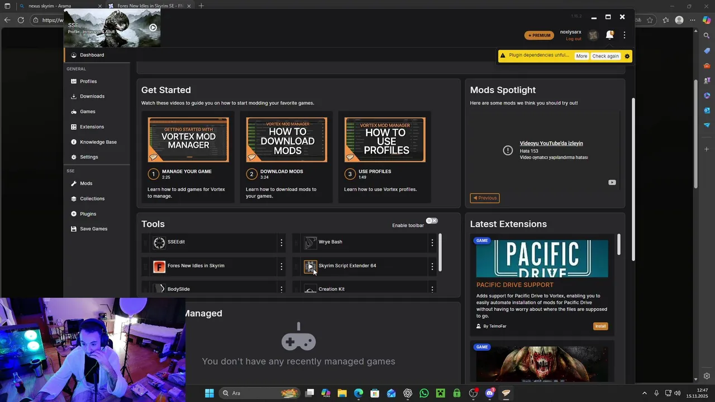Open Fores New Idles three-dot menu

coord(282,266)
